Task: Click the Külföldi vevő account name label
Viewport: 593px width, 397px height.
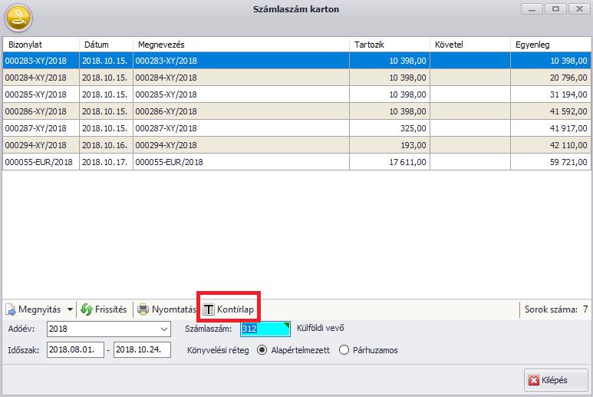Action: [x=321, y=328]
